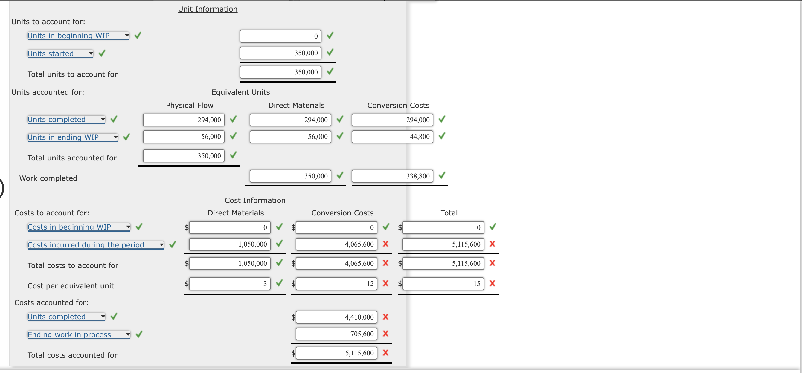Click the green check beside work completed 338,800
Screen dimensions: 802x373
pos(442,175)
